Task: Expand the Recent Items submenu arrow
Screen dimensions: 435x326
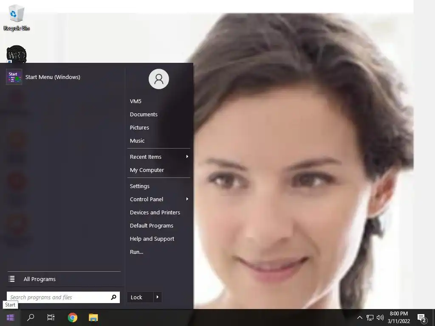Action: 187,157
